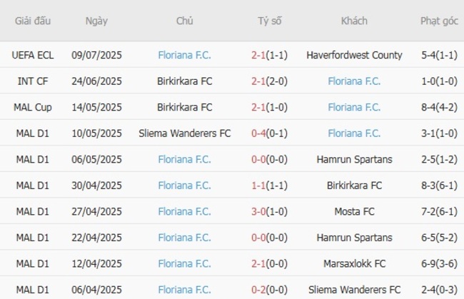Viewport: 464px width, 299px height.
Task: Open the INT CF competition label
Action: click(32, 81)
